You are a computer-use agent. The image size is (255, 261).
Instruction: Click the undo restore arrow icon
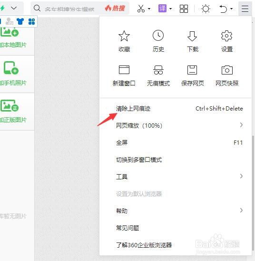pos(223,9)
